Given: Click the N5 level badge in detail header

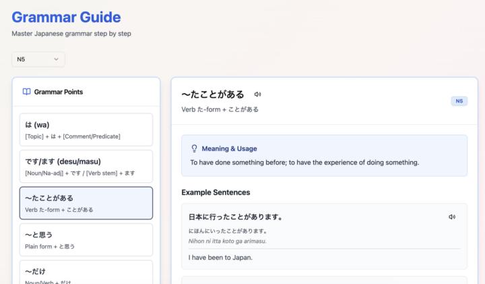Looking at the screenshot, I should point(459,101).
